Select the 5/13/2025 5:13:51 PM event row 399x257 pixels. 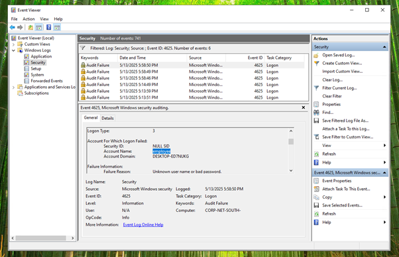click(192, 97)
